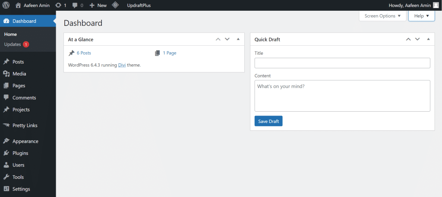Click New in the admin bar
This screenshot has width=442, height=197.
point(98,5)
